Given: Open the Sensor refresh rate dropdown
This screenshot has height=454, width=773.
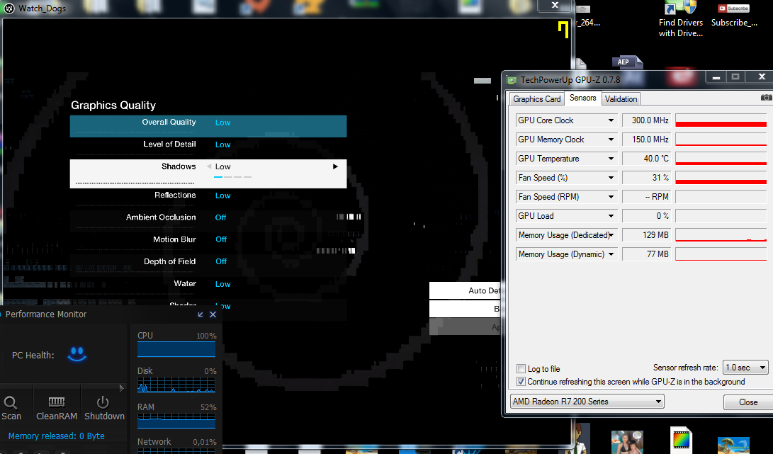Looking at the screenshot, I should click(745, 368).
